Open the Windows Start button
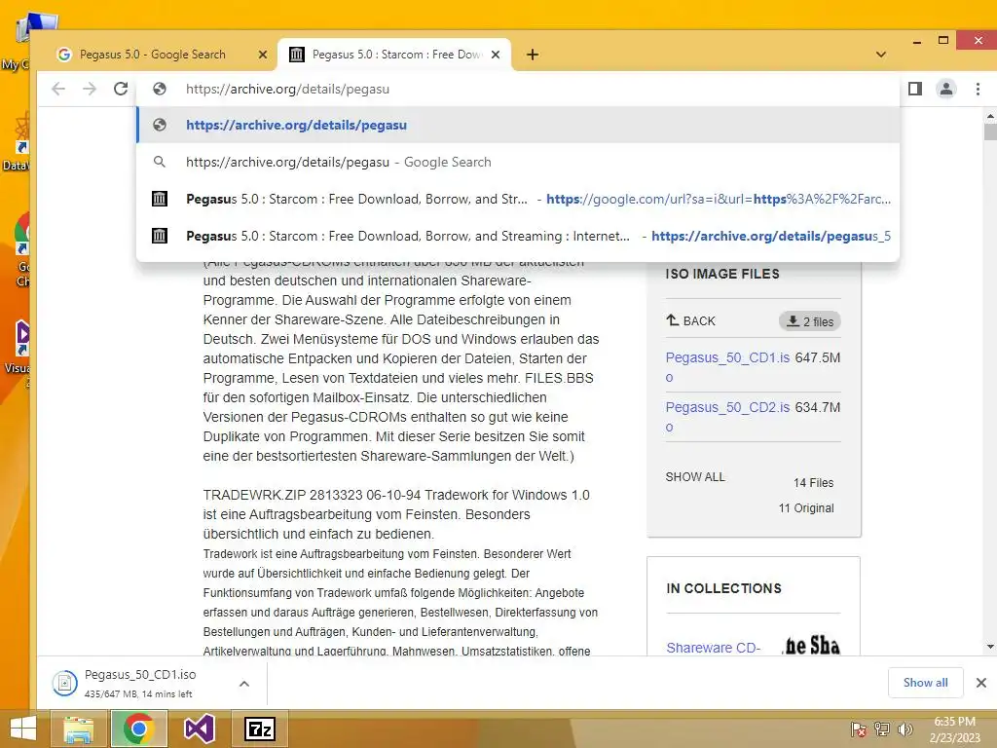The height and width of the screenshot is (748, 997). (x=23, y=729)
